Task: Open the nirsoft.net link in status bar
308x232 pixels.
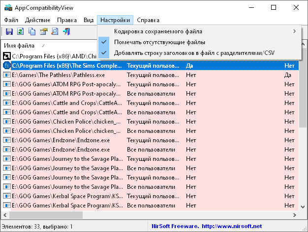Action: pos(232,226)
